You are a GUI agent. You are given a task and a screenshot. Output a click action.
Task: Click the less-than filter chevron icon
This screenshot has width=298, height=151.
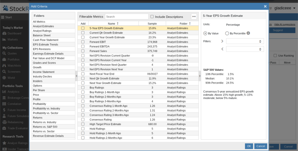point(222,49)
